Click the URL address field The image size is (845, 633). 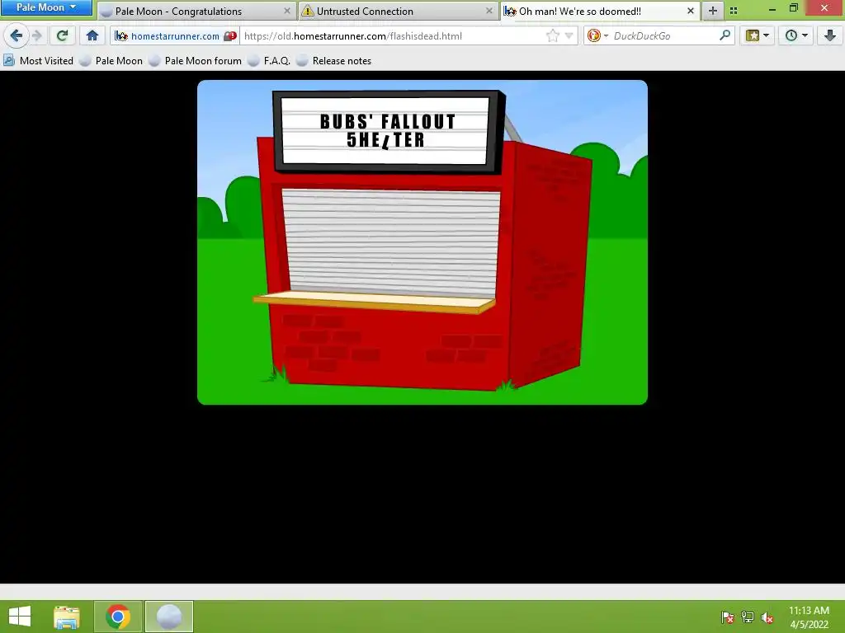pos(394,36)
